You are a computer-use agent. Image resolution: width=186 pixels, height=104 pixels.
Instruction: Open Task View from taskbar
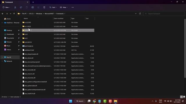pyautogui.click(x=89, y=101)
